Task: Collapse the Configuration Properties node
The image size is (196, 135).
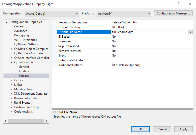Action: coord(7,22)
